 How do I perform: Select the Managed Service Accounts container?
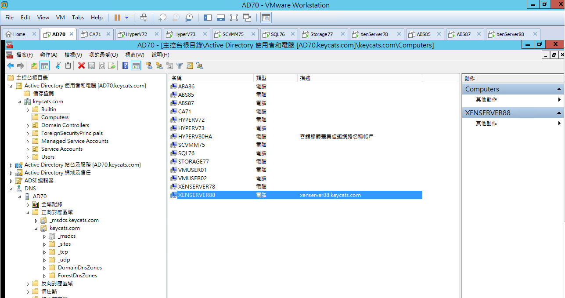coord(75,141)
